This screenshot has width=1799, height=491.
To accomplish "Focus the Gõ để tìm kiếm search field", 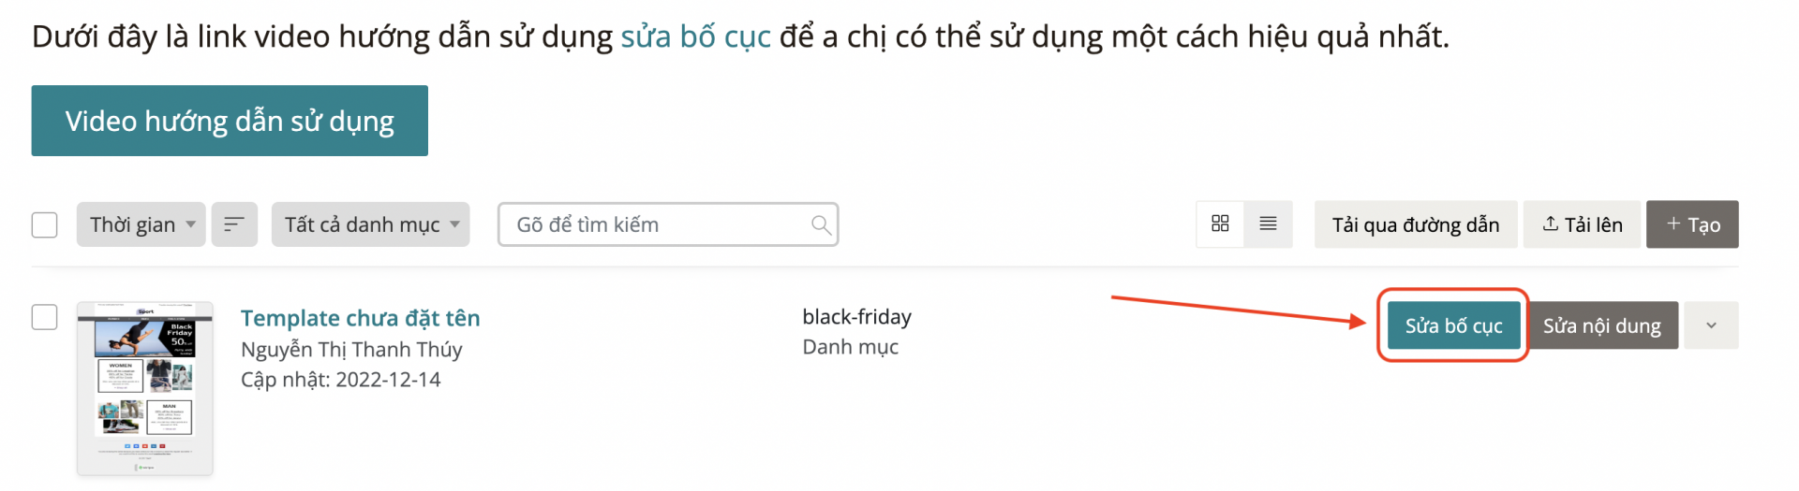I will (668, 224).
